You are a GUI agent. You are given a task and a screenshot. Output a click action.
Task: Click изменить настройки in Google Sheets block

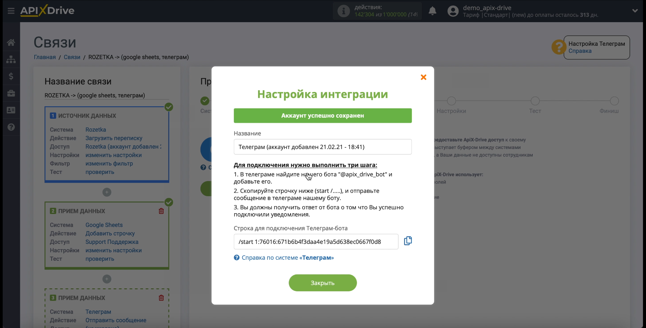pyautogui.click(x=113, y=250)
